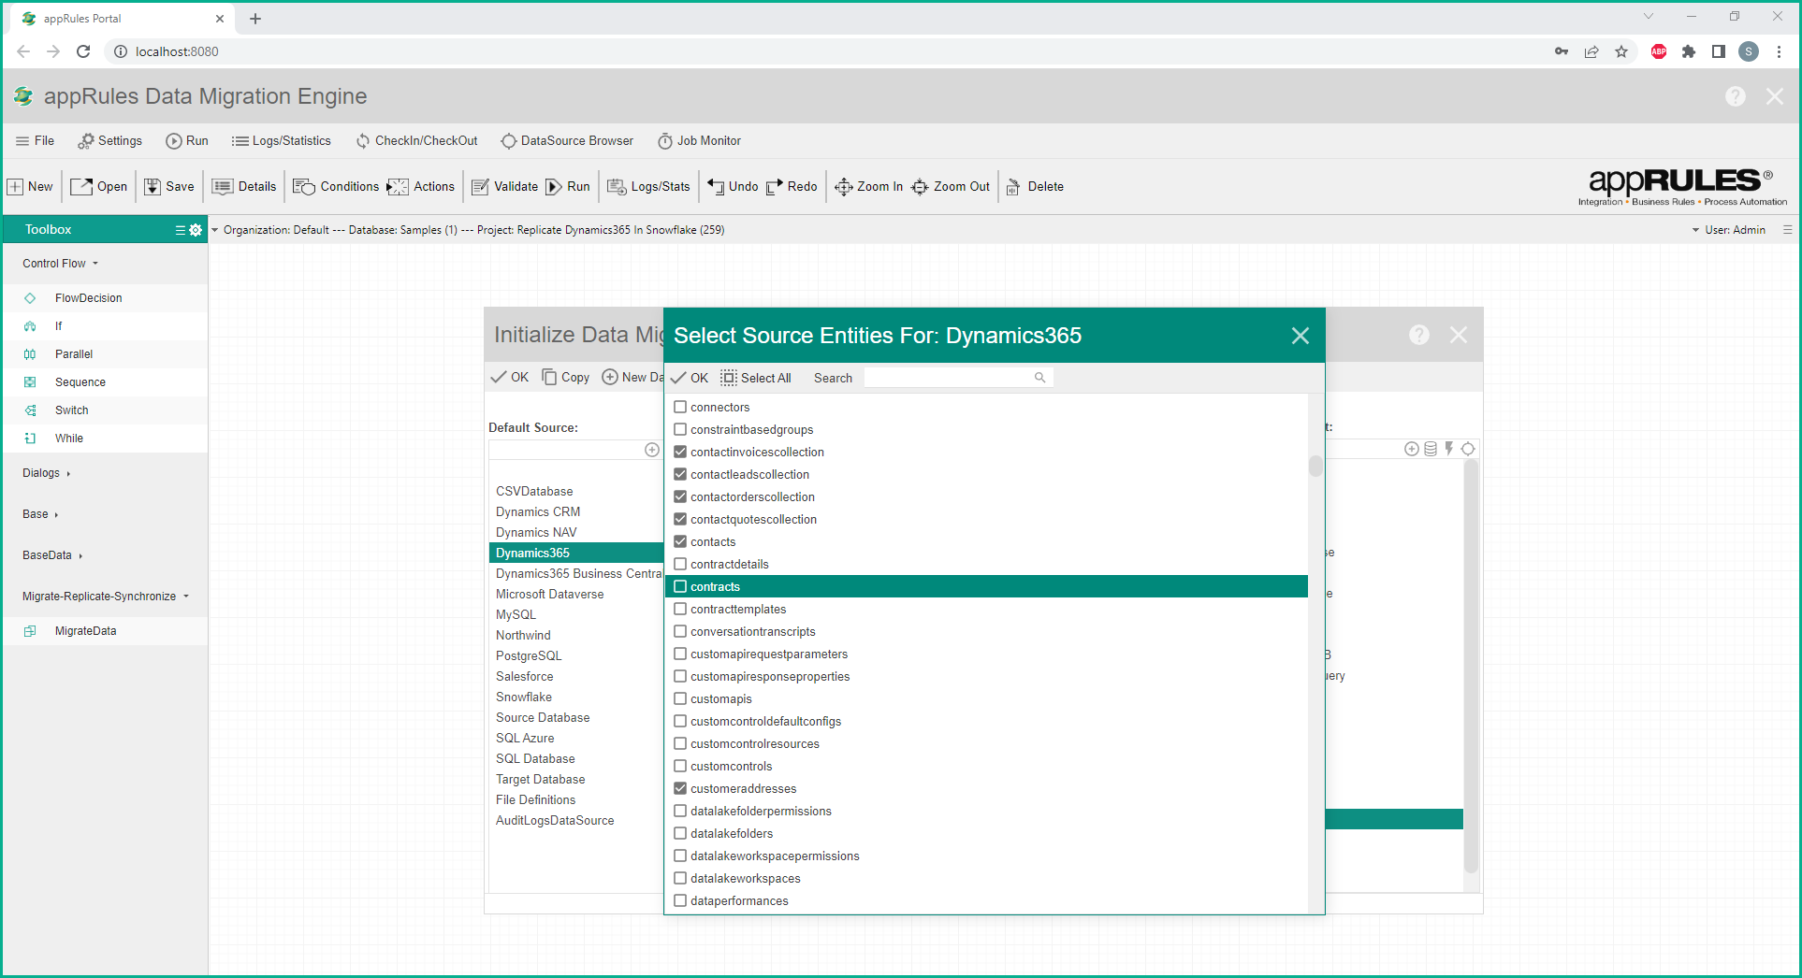
Task: Click OK in Initialize Data Migration dialog
Action: (510, 377)
